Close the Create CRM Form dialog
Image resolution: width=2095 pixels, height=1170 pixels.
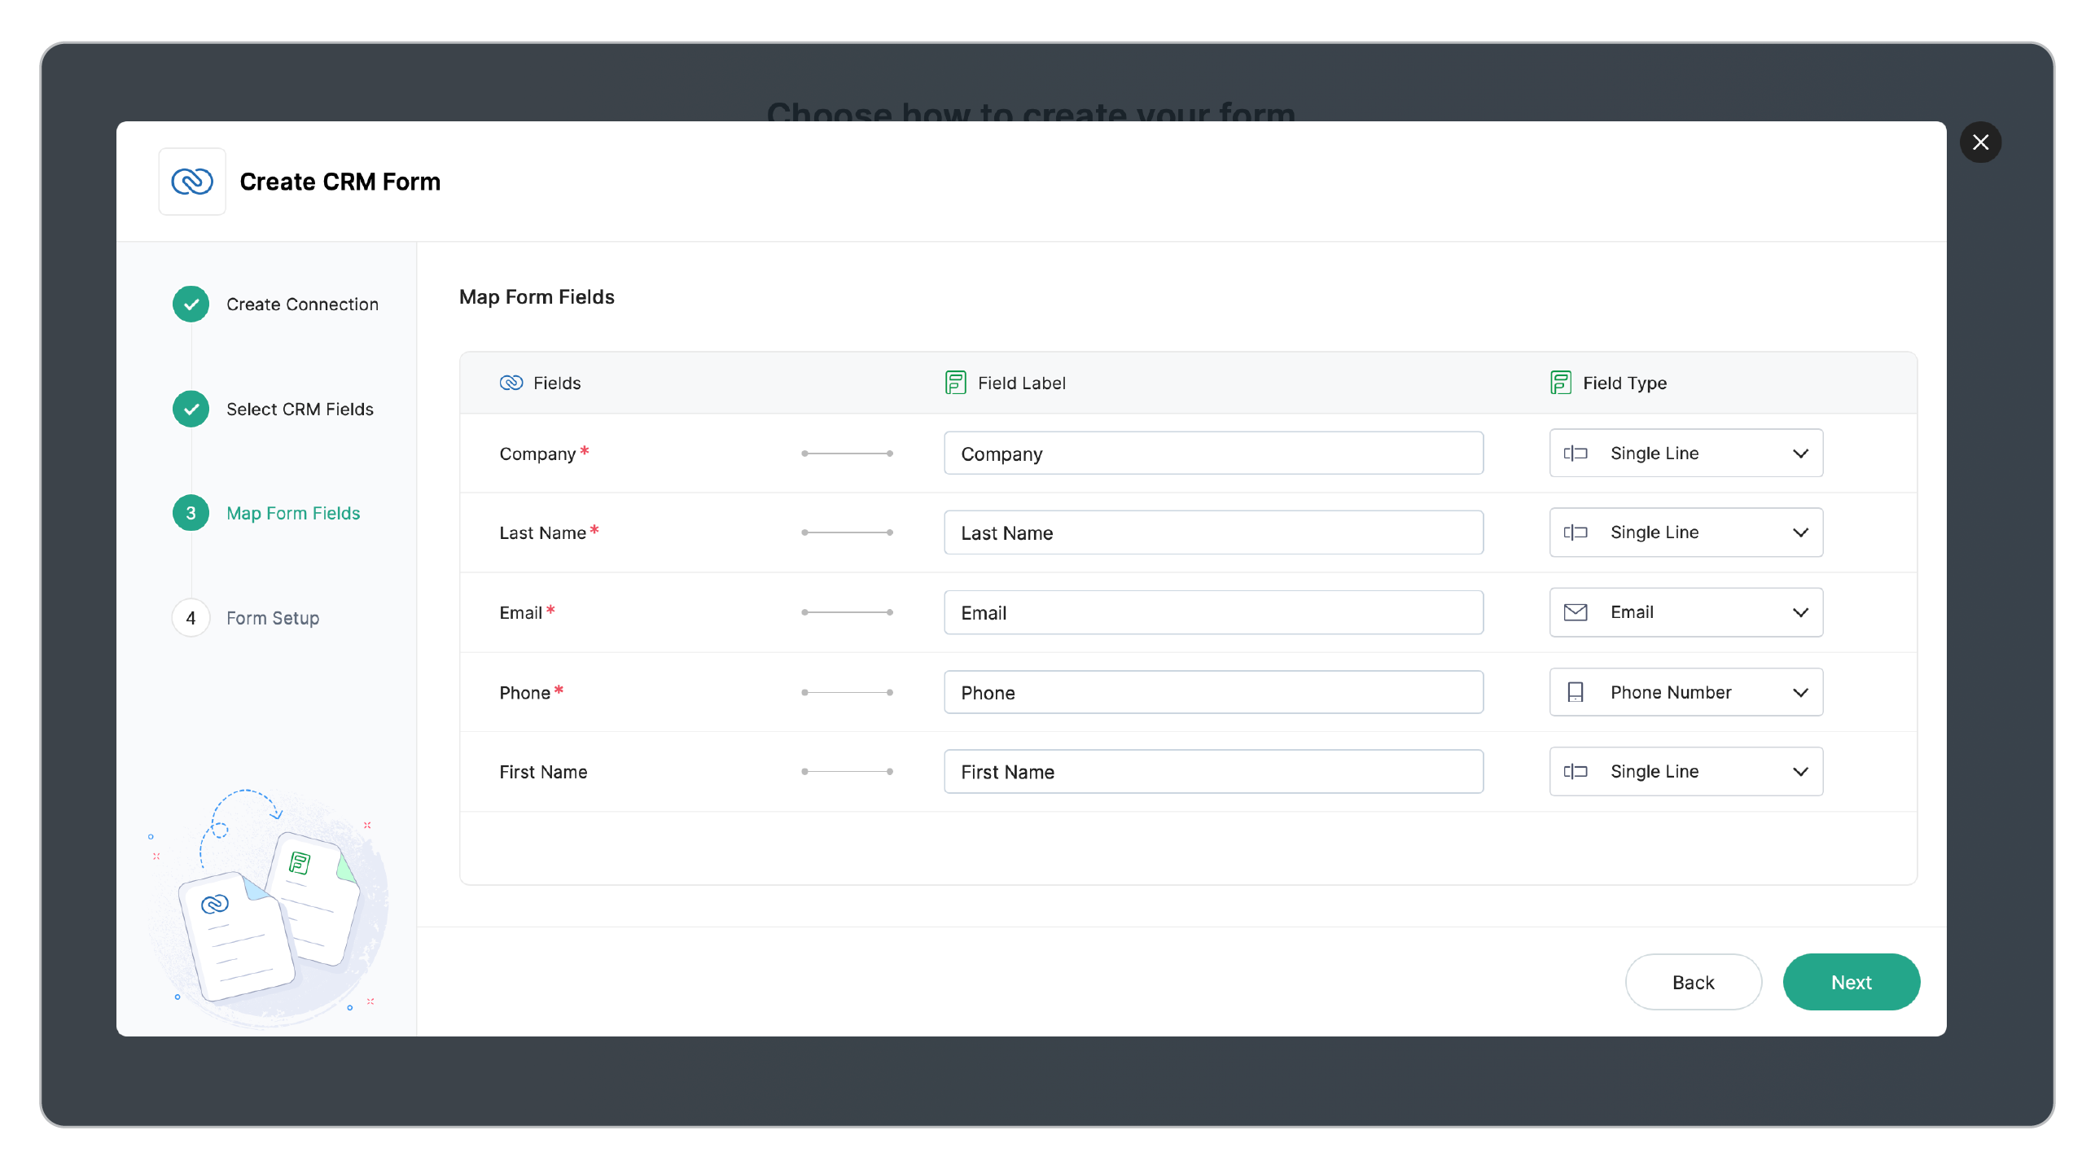pos(1980,142)
